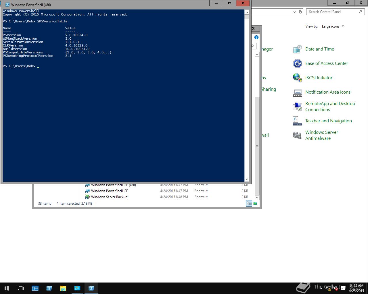This screenshot has height=294, width=368.
Task: Click the Date and Time link
Action: pyautogui.click(x=320, y=49)
